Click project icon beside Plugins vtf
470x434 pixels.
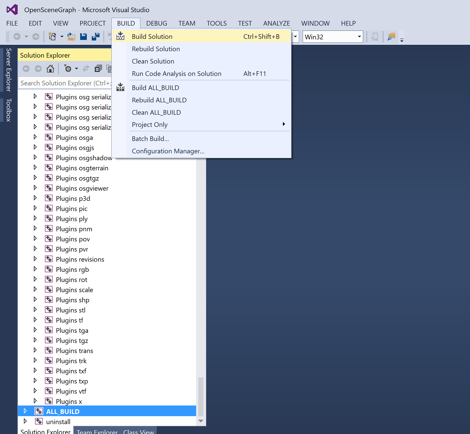[49, 391]
